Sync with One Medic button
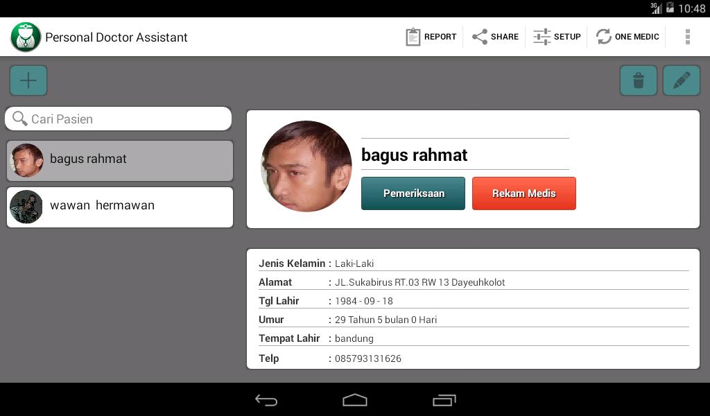This screenshot has height=416, width=710. point(627,37)
